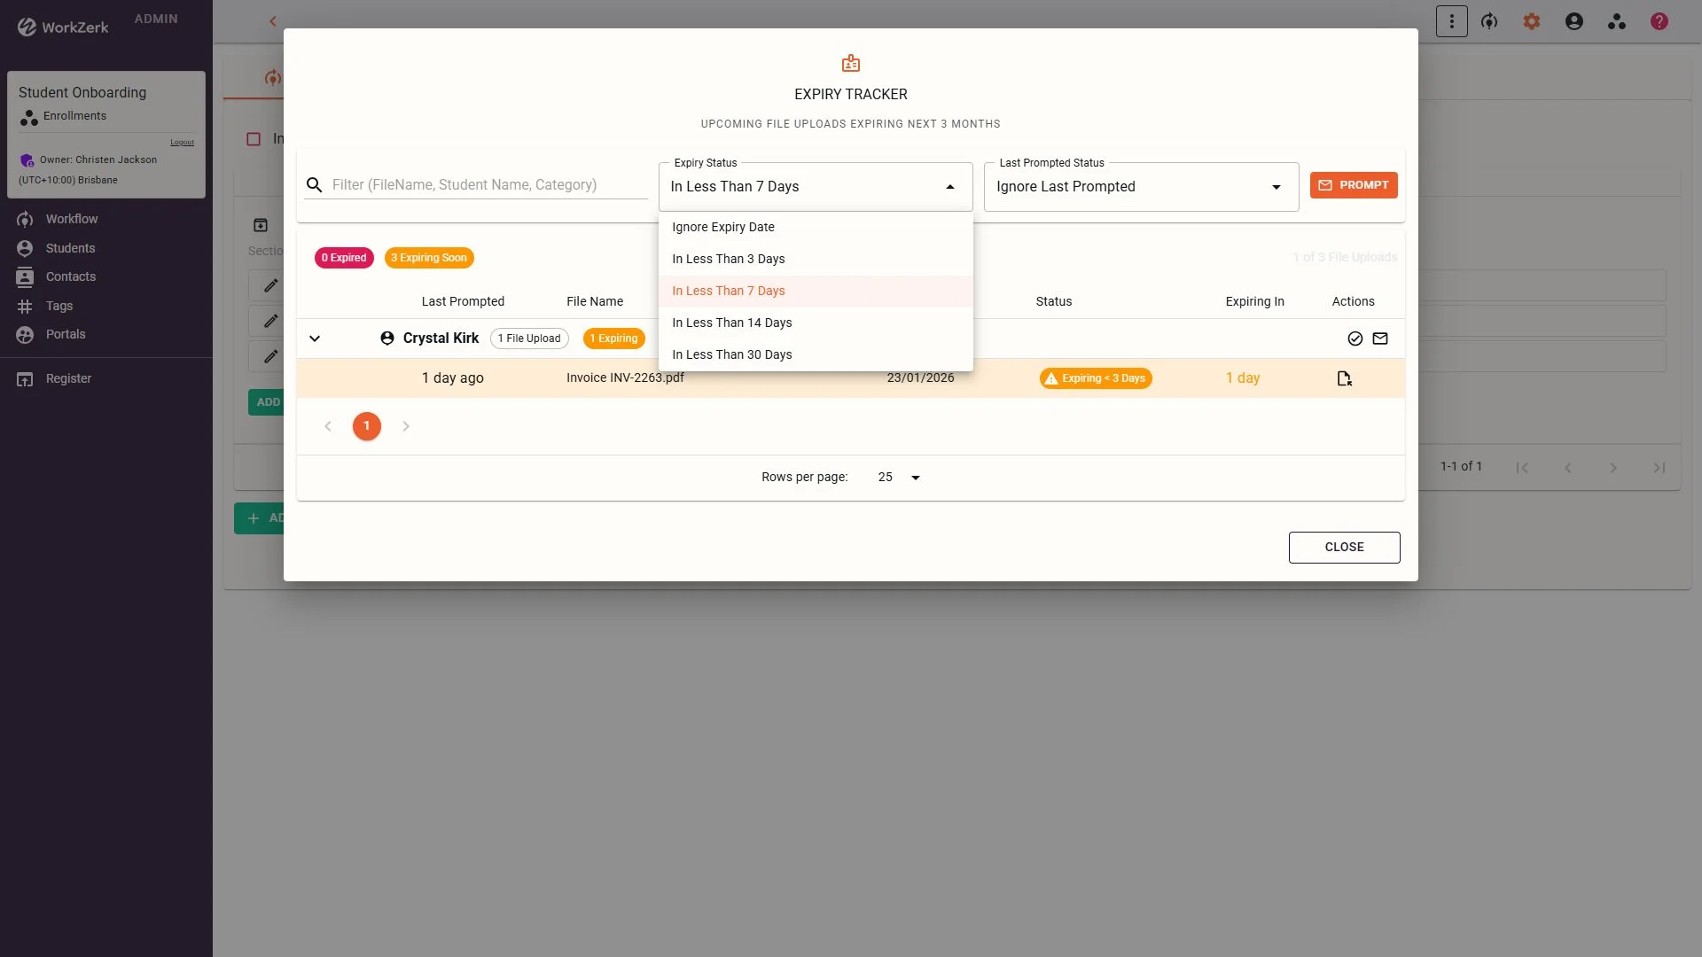Viewport: 1702px width, 957px height.
Task: Click checkmark circle icon in Crystal Kirk row
Action: pos(1355,338)
